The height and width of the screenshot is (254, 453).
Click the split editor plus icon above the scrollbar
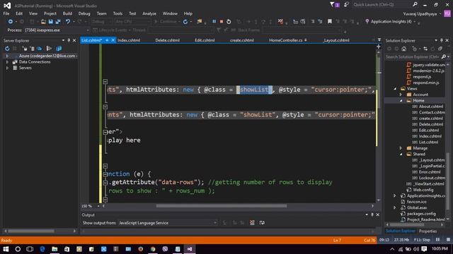click(x=379, y=47)
